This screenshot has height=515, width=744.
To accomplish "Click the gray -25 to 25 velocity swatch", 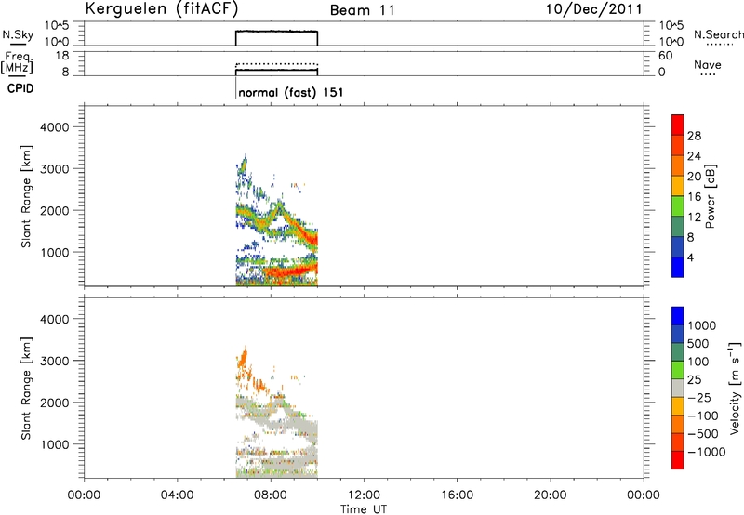I will point(678,389).
